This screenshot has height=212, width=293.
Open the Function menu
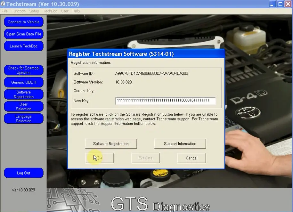click(x=18, y=11)
